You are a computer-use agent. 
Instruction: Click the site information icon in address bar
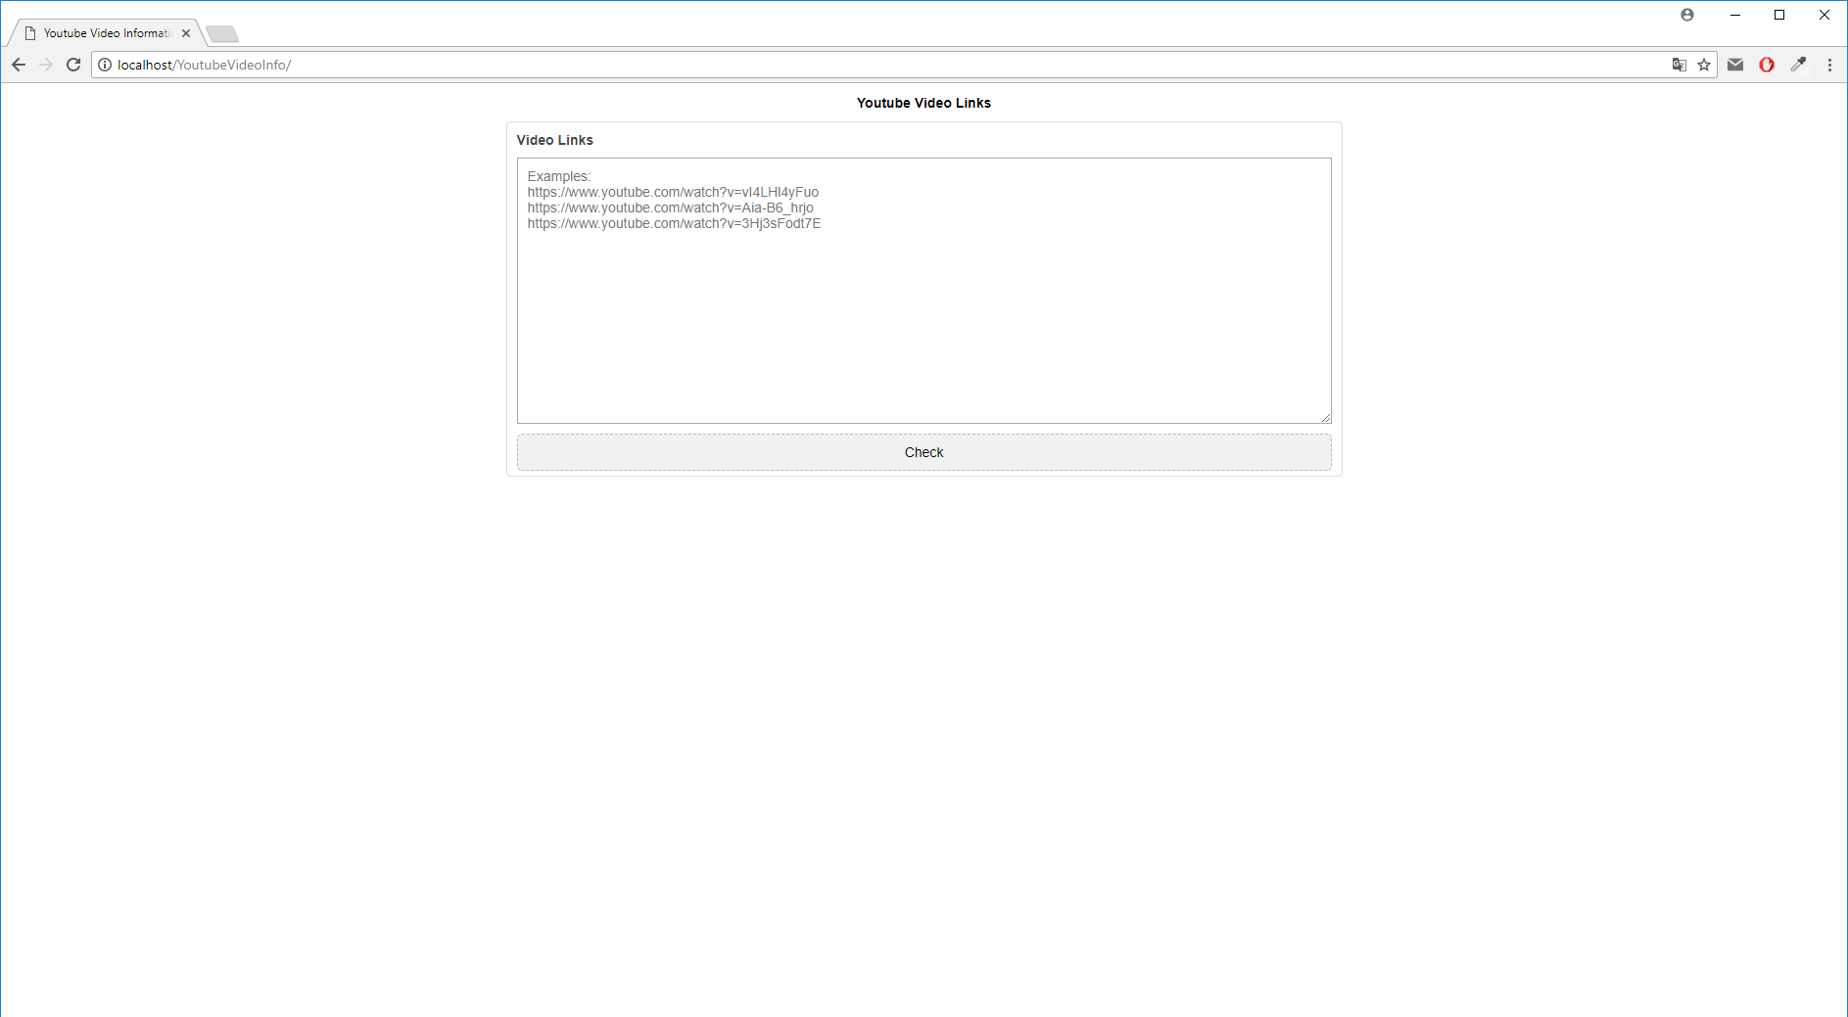coord(105,65)
